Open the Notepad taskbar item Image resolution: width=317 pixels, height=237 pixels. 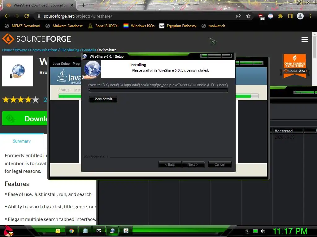click(85, 231)
